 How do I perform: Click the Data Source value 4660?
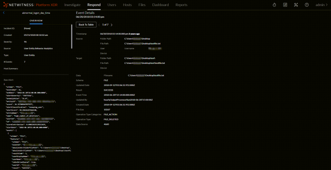(x=106, y=124)
